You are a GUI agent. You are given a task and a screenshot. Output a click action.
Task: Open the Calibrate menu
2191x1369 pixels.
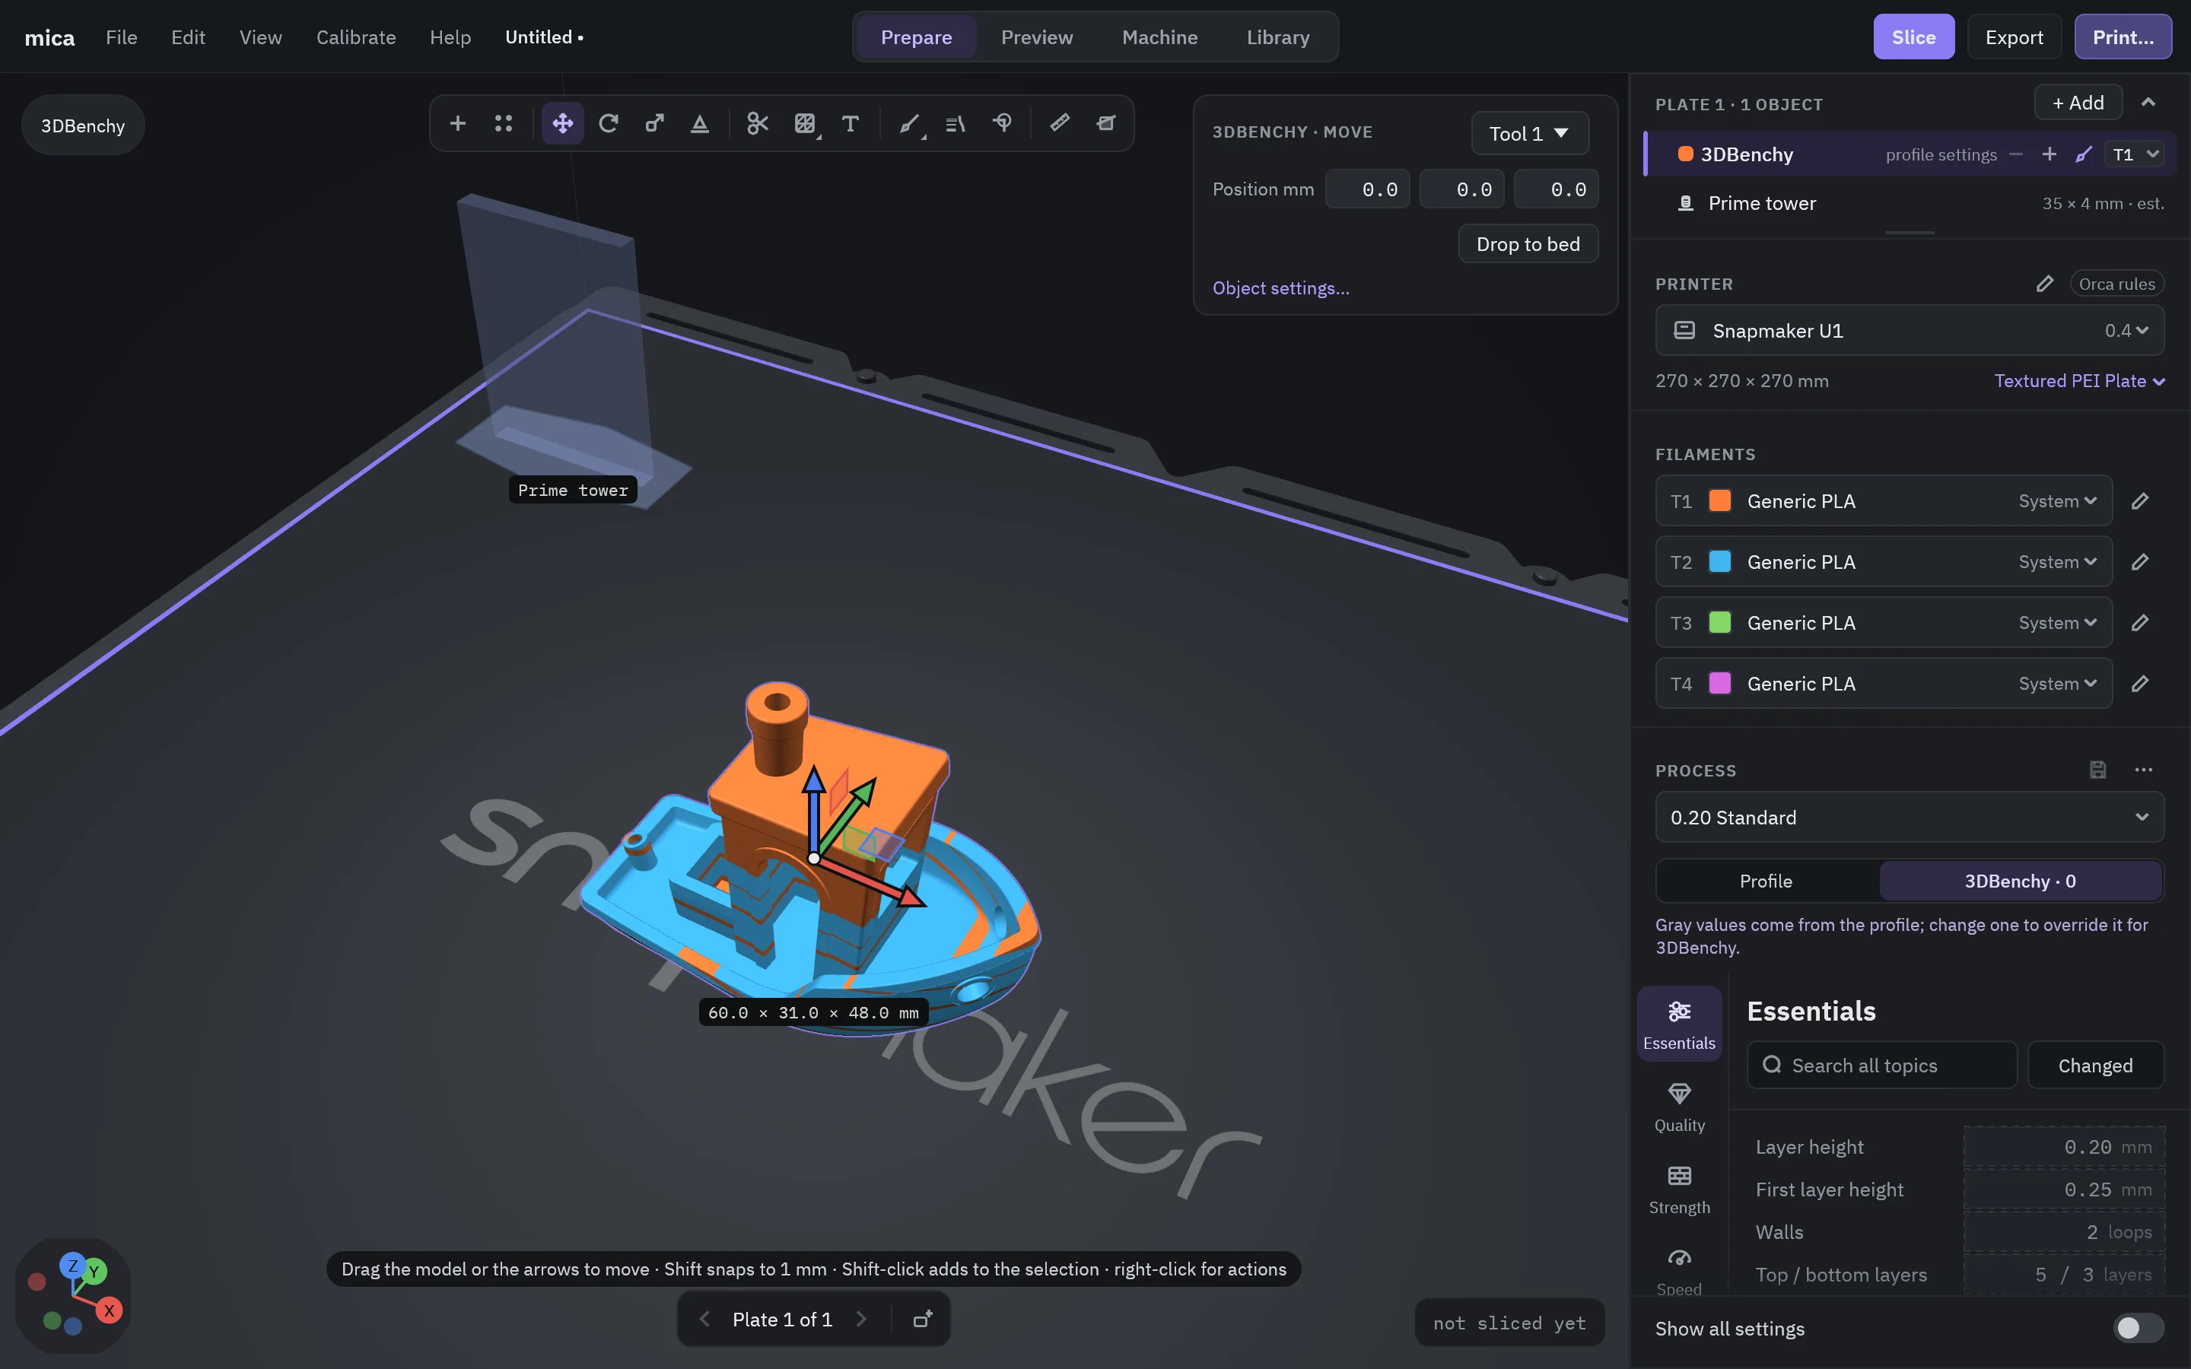[356, 37]
